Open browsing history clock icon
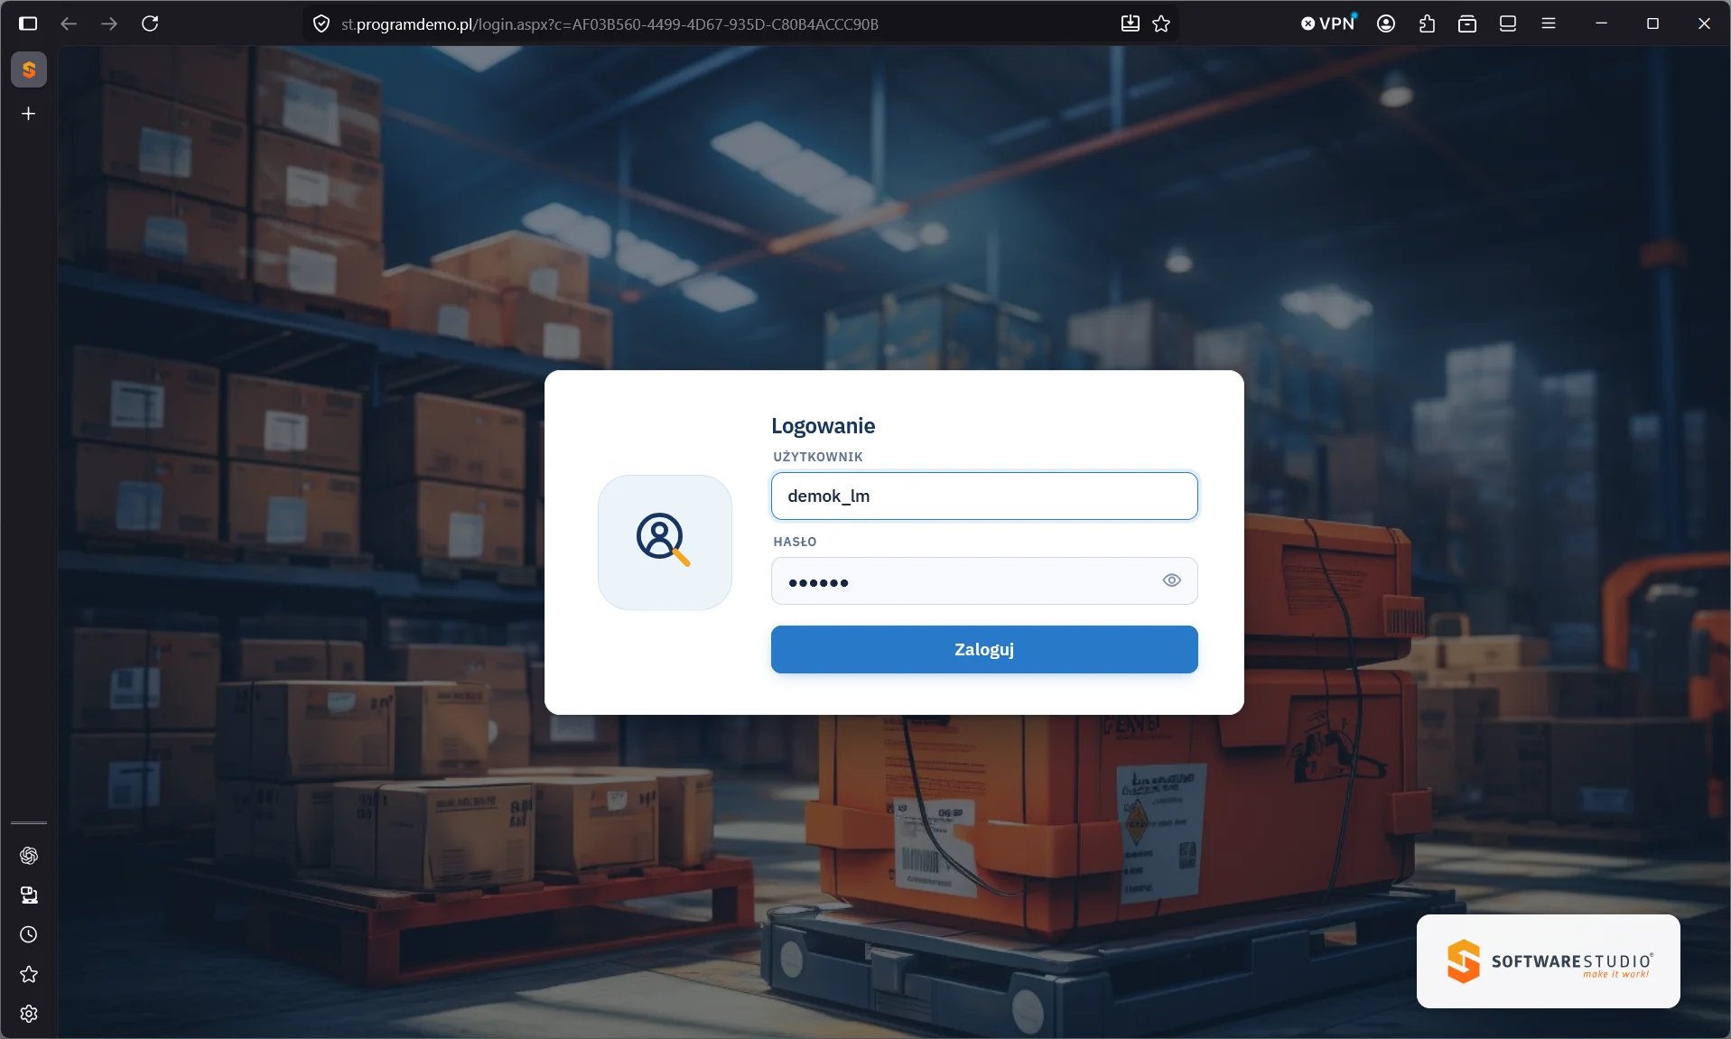Screen dimensions: 1731x1039 (29, 934)
